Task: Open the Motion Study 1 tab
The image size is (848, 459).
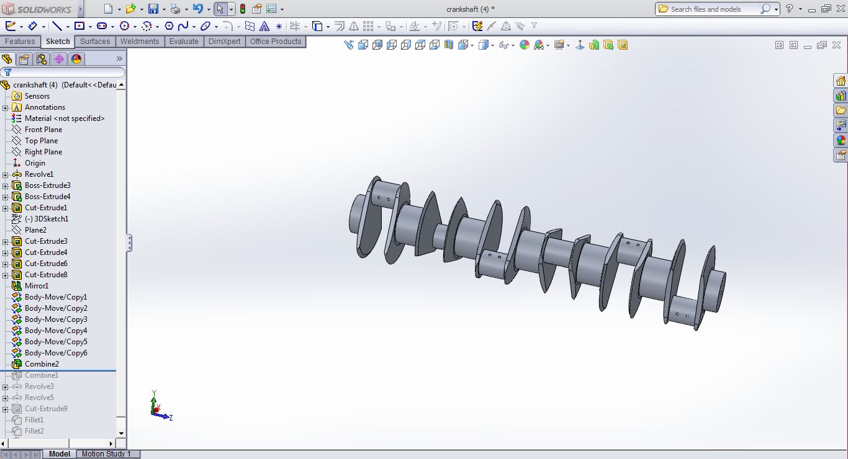Action: (x=106, y=454)
